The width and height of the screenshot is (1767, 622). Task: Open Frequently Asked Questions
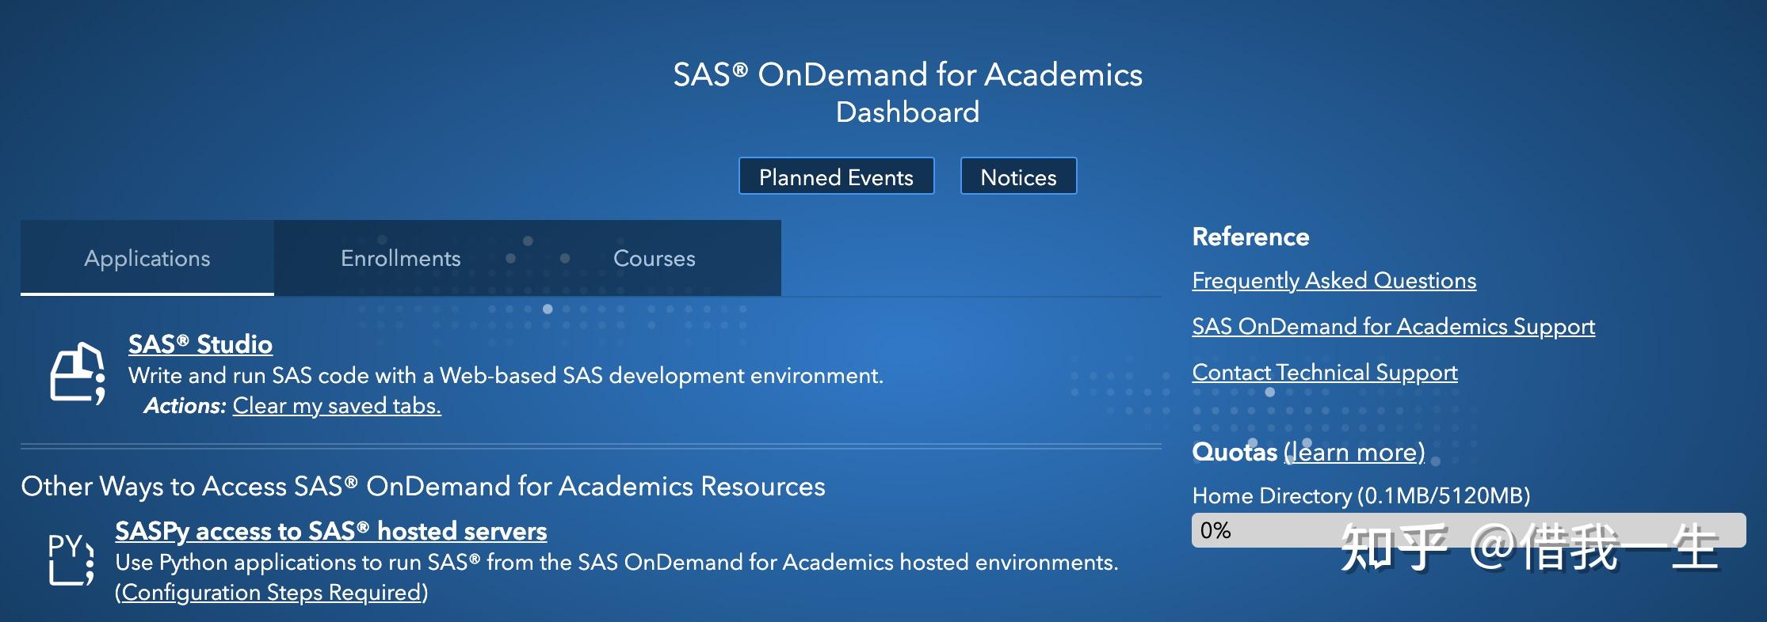(x=1334, y=281)
